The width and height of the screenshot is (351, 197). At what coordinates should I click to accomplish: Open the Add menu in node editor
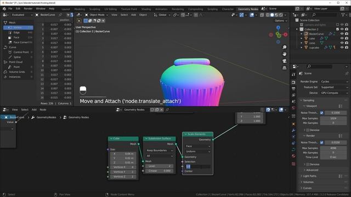pyautogui.click(x=34, y=109)
